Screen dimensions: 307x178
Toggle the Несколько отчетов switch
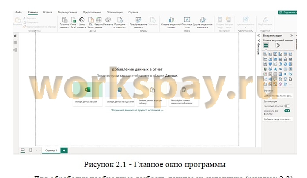pos(287,106)
